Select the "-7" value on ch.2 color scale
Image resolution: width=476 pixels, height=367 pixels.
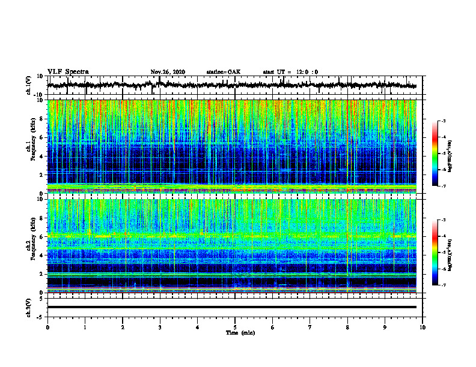[x=443, y=285]
